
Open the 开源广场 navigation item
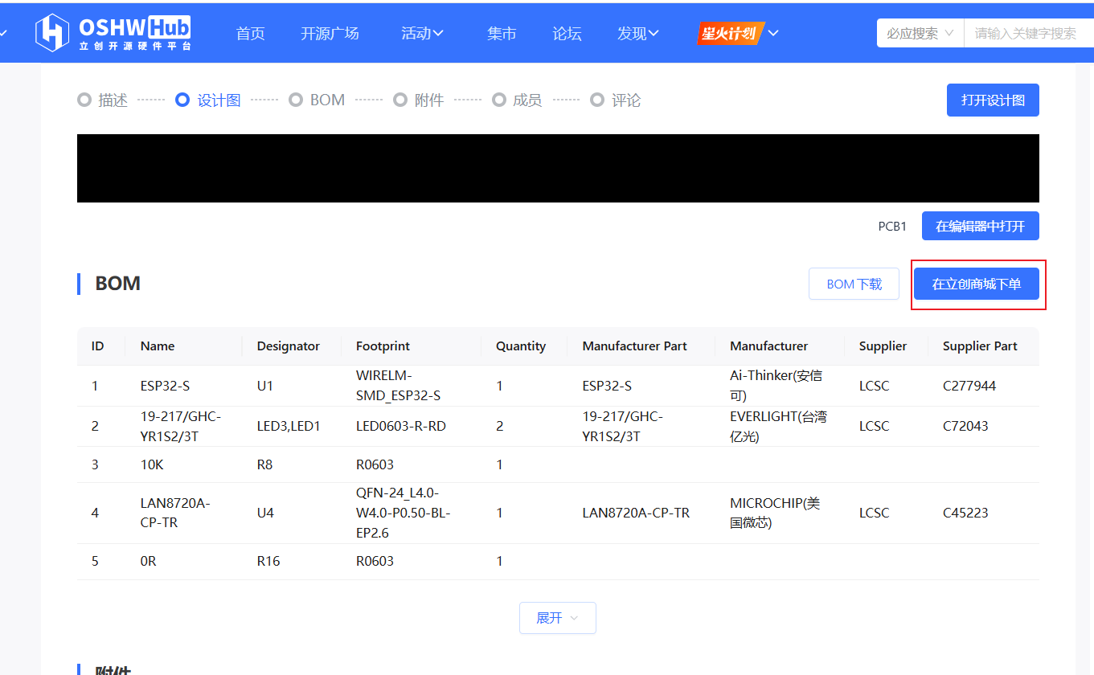pos(330,33)
